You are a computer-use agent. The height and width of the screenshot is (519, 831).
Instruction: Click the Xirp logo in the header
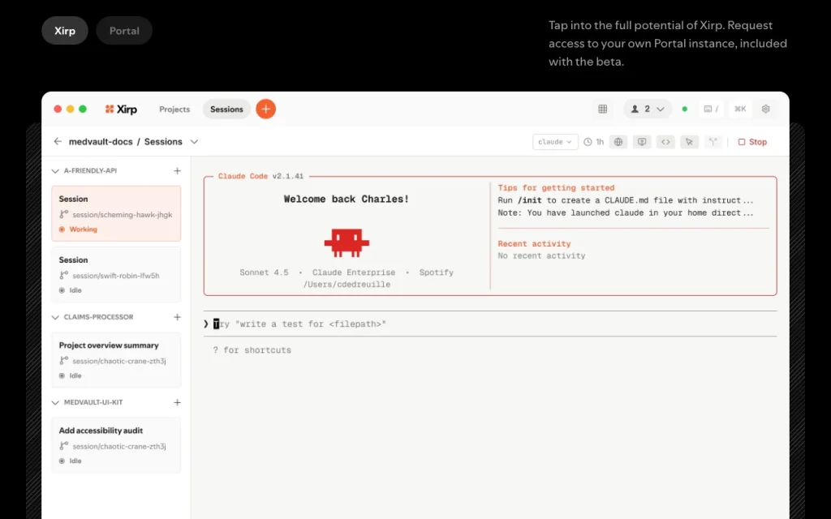(x=122, y=109)
